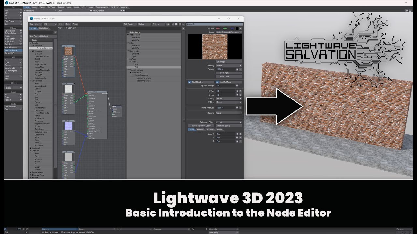Click the envelope E button beside Opacity
The width and height of the screenshot is (417, 234).
[x=241, y=69]
